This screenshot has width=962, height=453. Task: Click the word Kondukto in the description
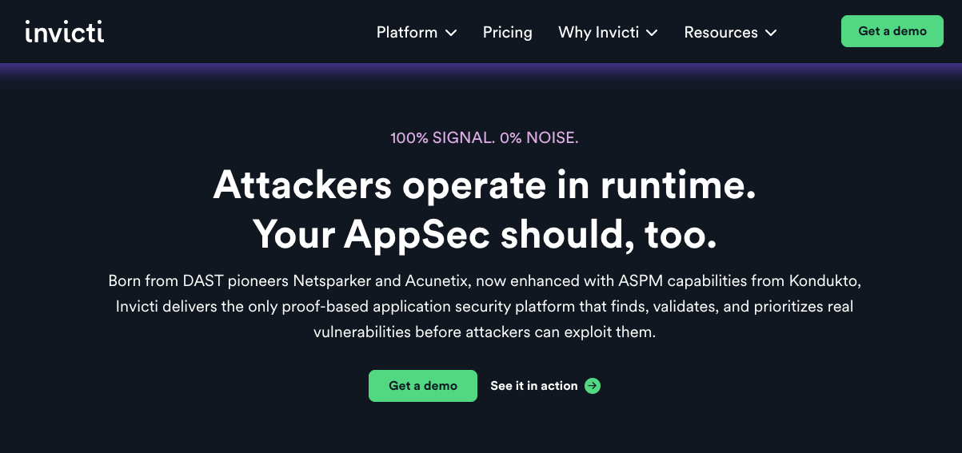click(824, 281)
